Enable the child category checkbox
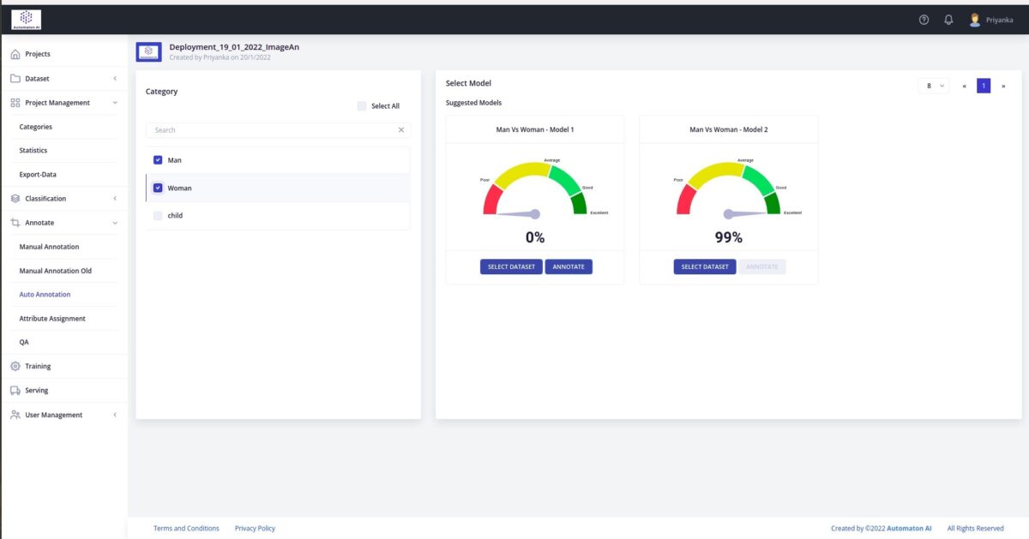This screenshot has height=539, width=1029. 158,216
